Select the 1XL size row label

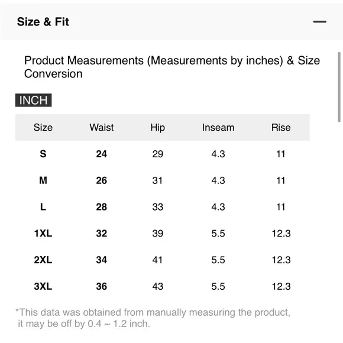point(43,234)
